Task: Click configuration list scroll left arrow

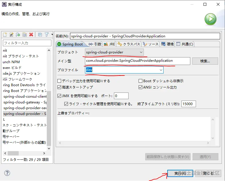Action: (5, 153)
